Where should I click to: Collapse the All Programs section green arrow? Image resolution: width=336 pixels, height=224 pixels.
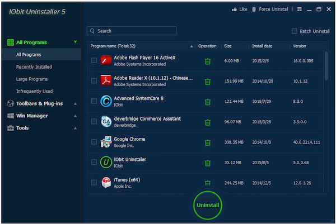click(x=76, y=42)
